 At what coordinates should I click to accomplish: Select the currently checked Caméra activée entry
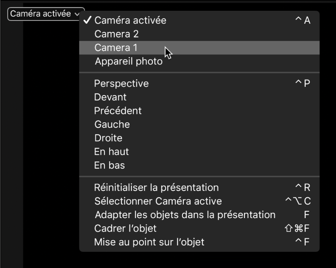tap(130, 20)
